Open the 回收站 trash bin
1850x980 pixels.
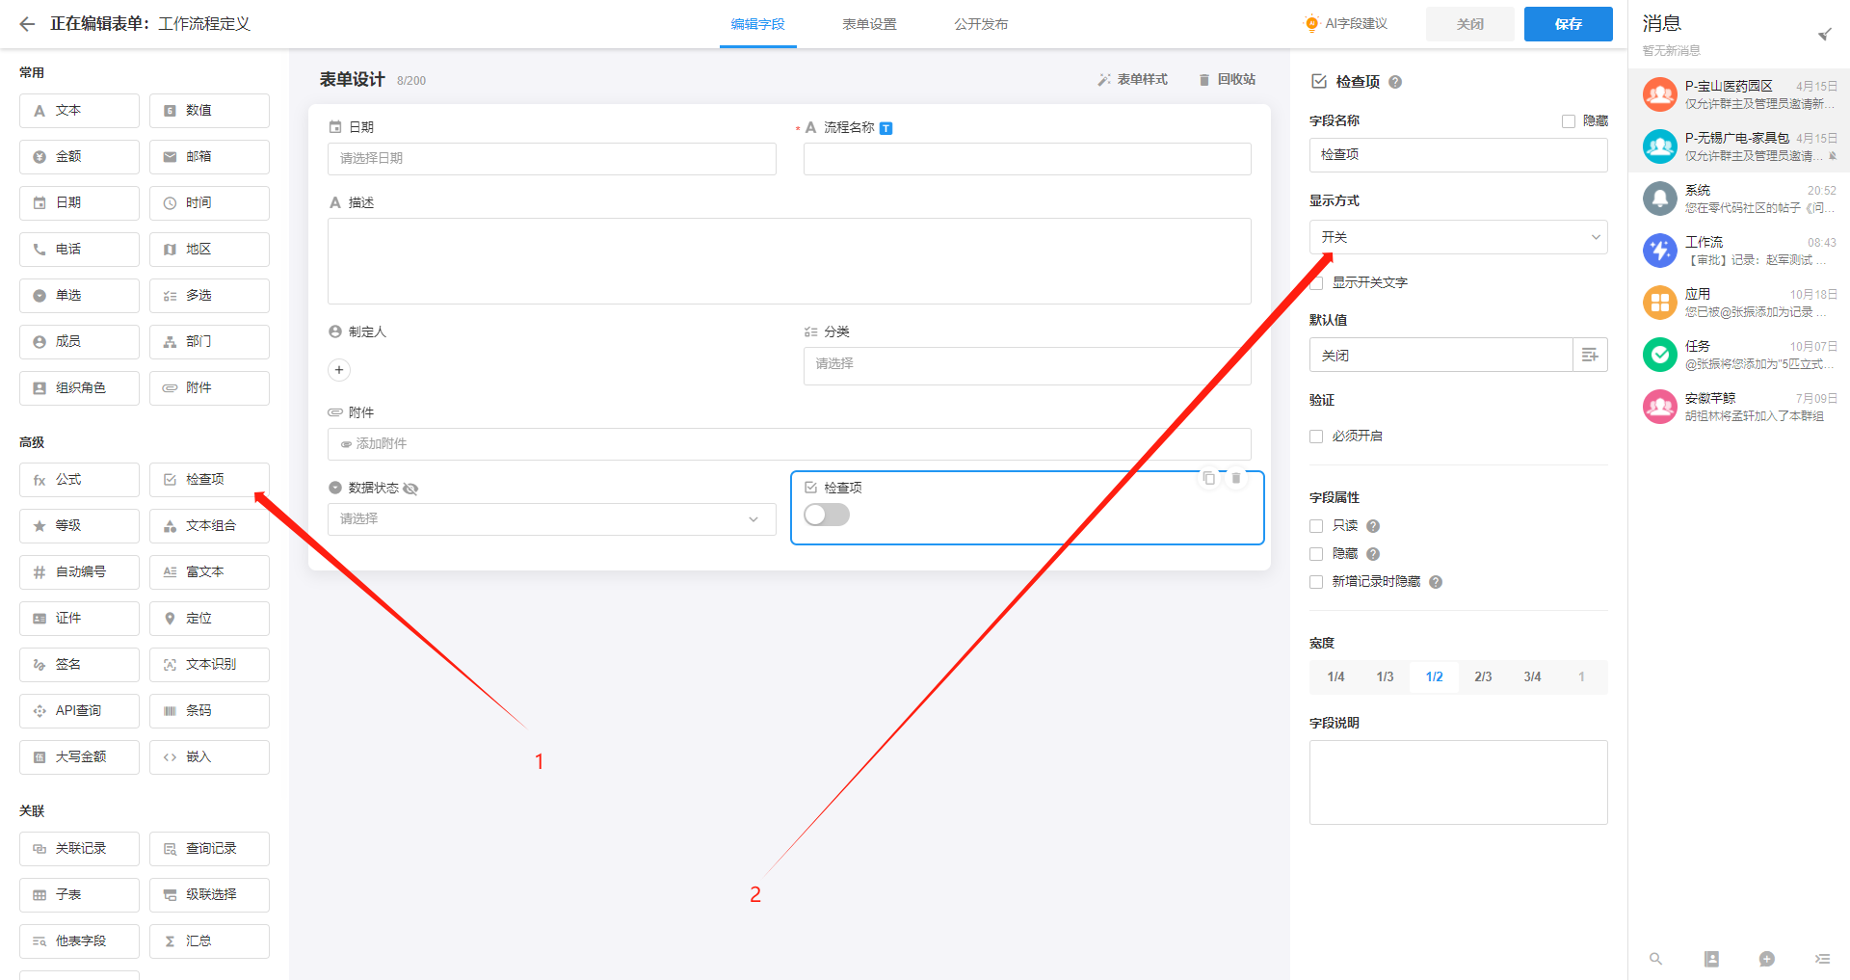pos(1227,80)
